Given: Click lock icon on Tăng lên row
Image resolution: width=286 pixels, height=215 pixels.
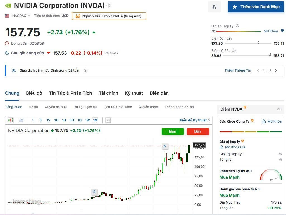Looking at the screenshot, I should (280, 160).
